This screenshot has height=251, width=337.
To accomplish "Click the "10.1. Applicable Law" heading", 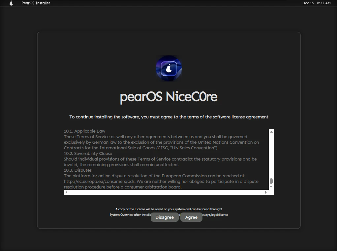I will 84,131.
